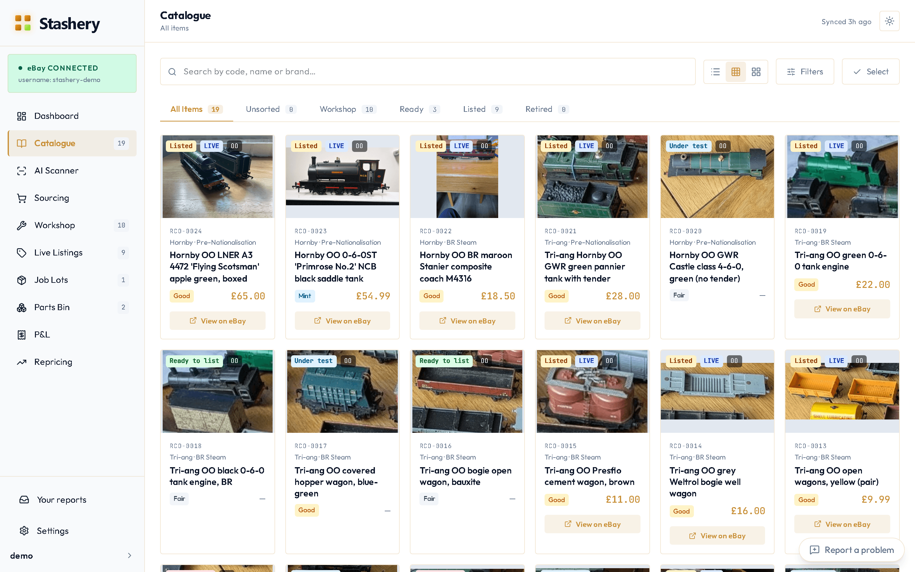View green 0-6-0 tank engine on eBay
The height and width of the screenshot is (572, 915).
pos(842,309)
